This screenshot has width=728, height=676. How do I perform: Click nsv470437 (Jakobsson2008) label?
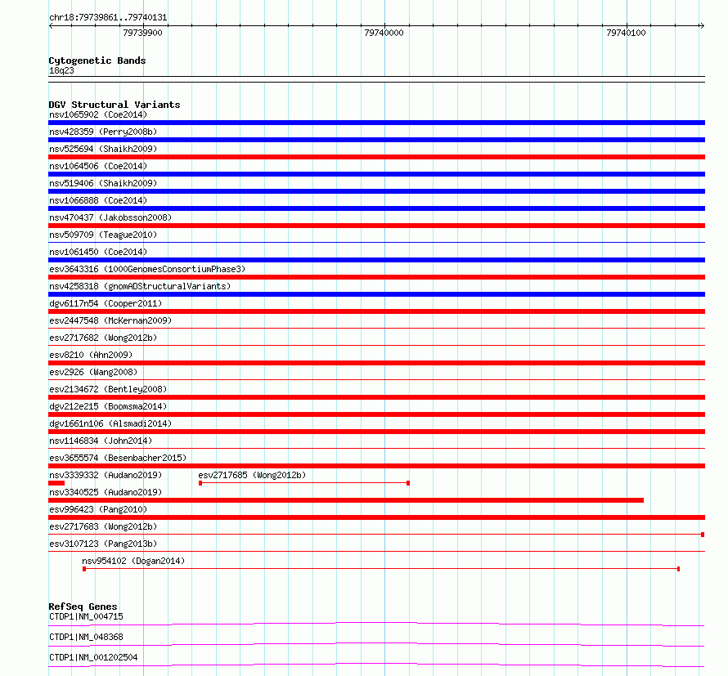(110, 217)
